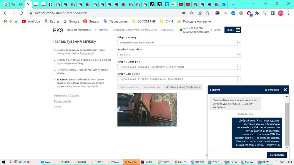Expand Технічна підтримка dropdown
The width and height of the screenshot is (294, 165).
(79, 30)
